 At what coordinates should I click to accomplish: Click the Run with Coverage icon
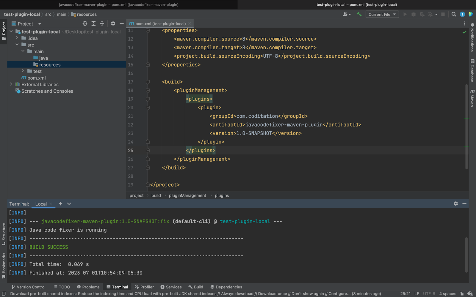[x=422, y=14]
